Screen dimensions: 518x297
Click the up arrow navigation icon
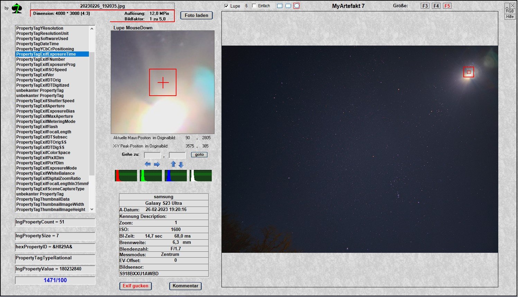[173, 164]
